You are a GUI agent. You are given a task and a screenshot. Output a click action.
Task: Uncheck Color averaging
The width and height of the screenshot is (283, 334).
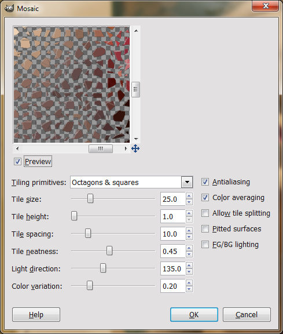(x=205, y=198)
